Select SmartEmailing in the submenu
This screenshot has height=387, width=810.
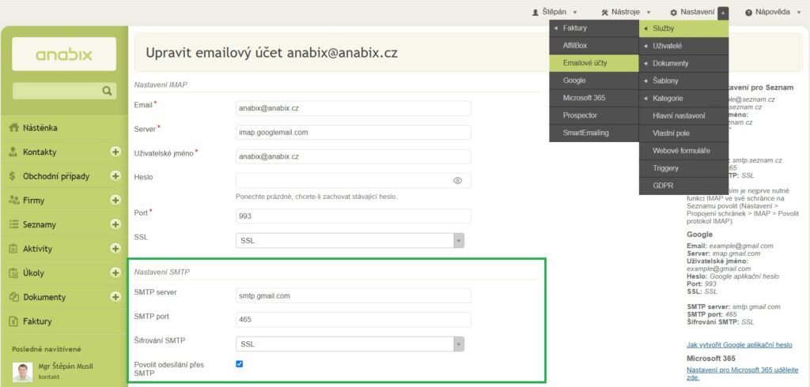click(594, 133)
